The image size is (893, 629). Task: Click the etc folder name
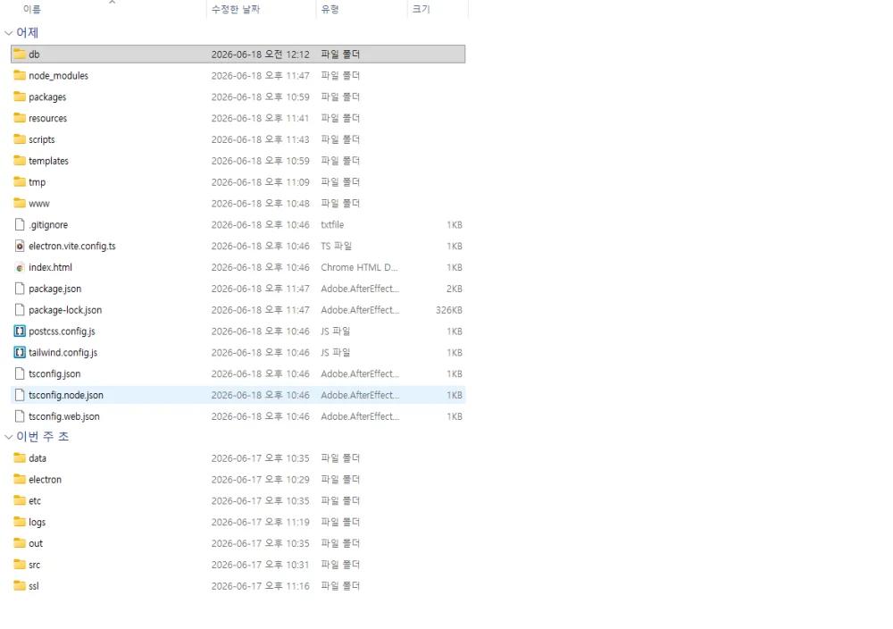[x=35, y=501]
